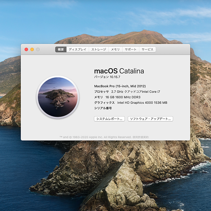211x211 pixels.
Task: Click the macOS Catalina island logo
Action: [x=58, y=97]
